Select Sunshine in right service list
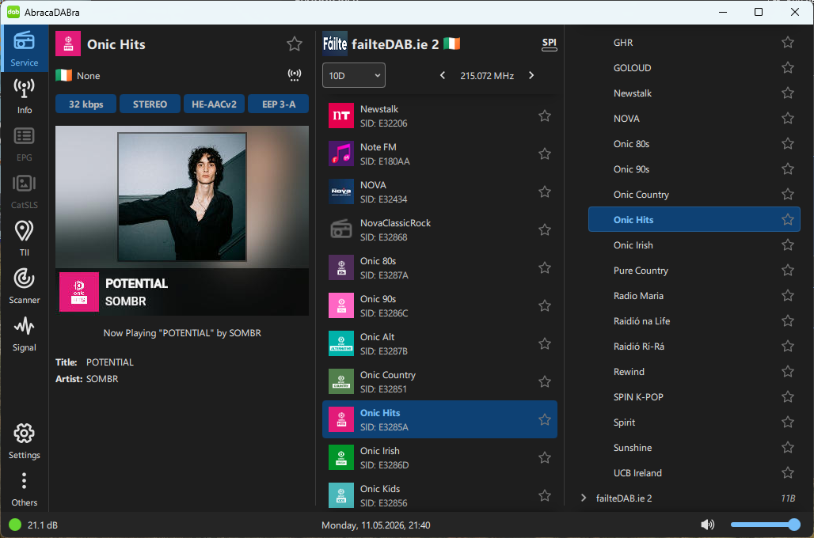814x538 pixels. coord(694,447)
